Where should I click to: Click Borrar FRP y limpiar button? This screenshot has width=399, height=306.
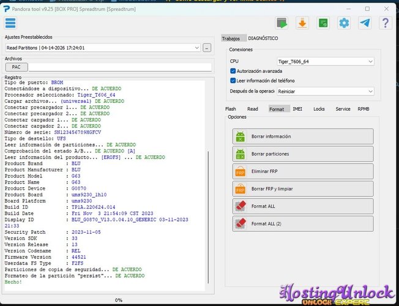click(x=303, y=189)
